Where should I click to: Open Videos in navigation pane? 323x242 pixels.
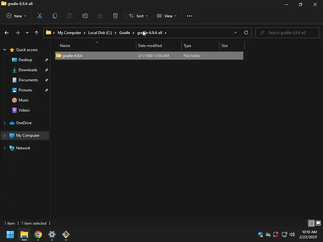click(24, 110)
